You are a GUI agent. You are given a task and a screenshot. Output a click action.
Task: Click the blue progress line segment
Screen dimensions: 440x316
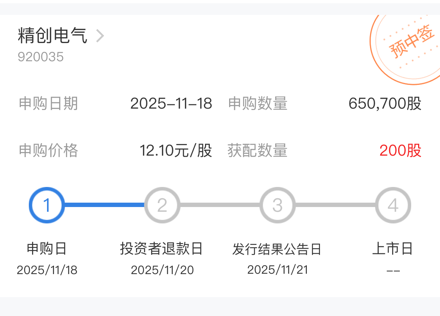click(104, 205)
